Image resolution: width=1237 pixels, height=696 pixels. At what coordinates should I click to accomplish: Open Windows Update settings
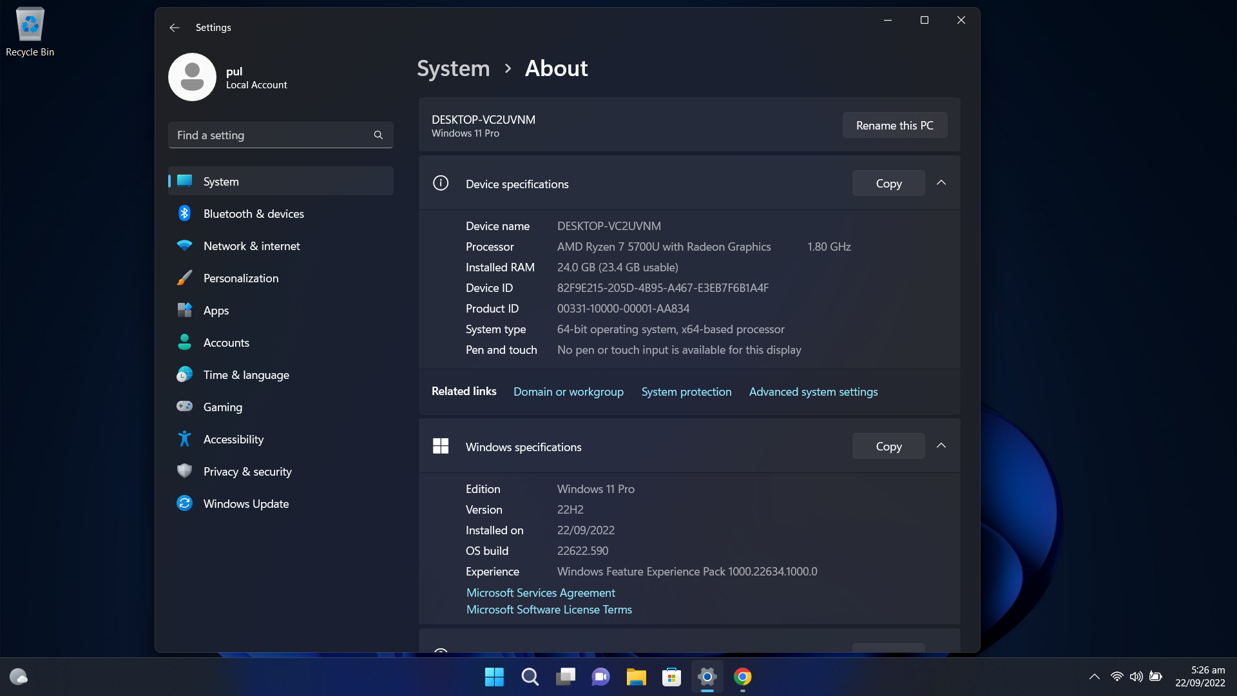[281, 503]
